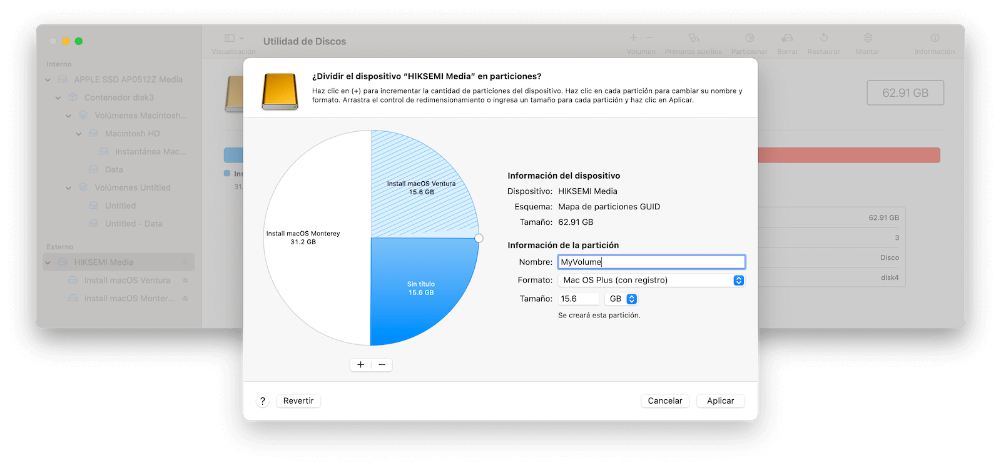Image resolution: width=1001 pixels, height=468 pixels.
Task: Click the Primeros auxilios toolbar icon
Action: (693, 38)
